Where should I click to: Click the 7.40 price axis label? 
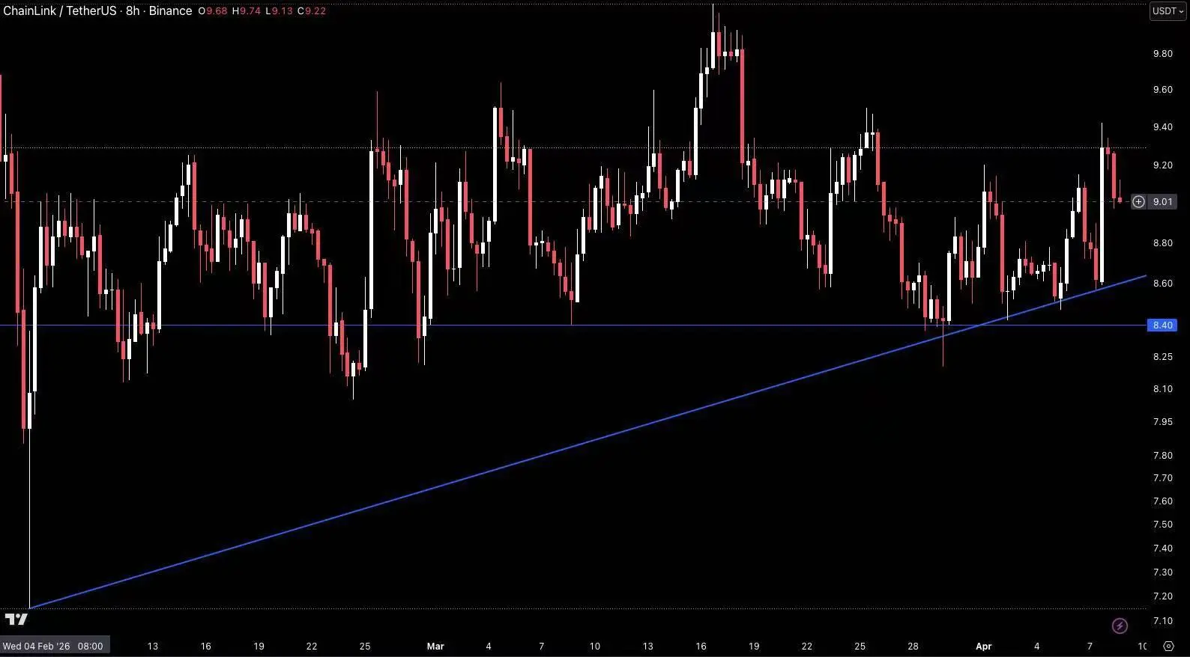(1162, 548)
